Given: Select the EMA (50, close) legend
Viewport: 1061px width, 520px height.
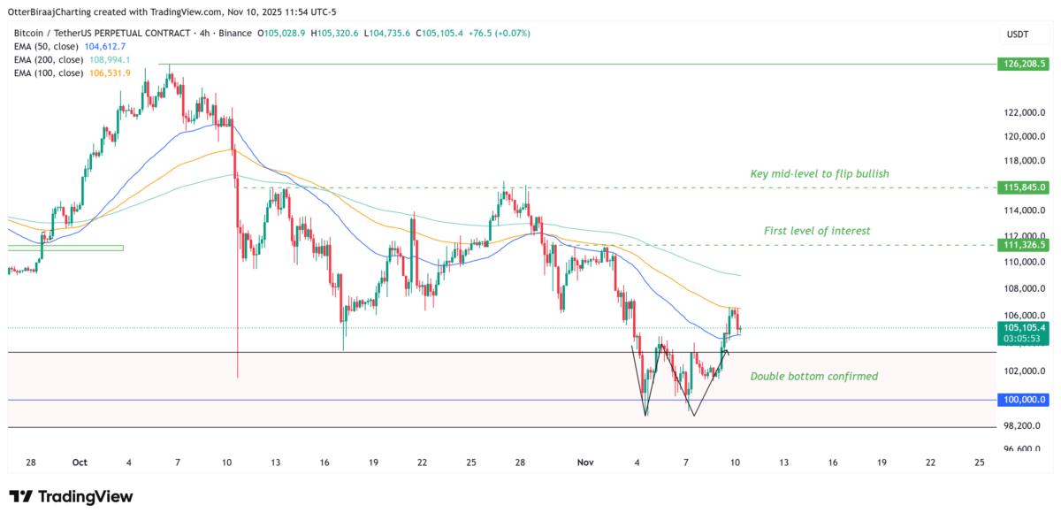Looking at the screenshot, I should click(44, 46).
